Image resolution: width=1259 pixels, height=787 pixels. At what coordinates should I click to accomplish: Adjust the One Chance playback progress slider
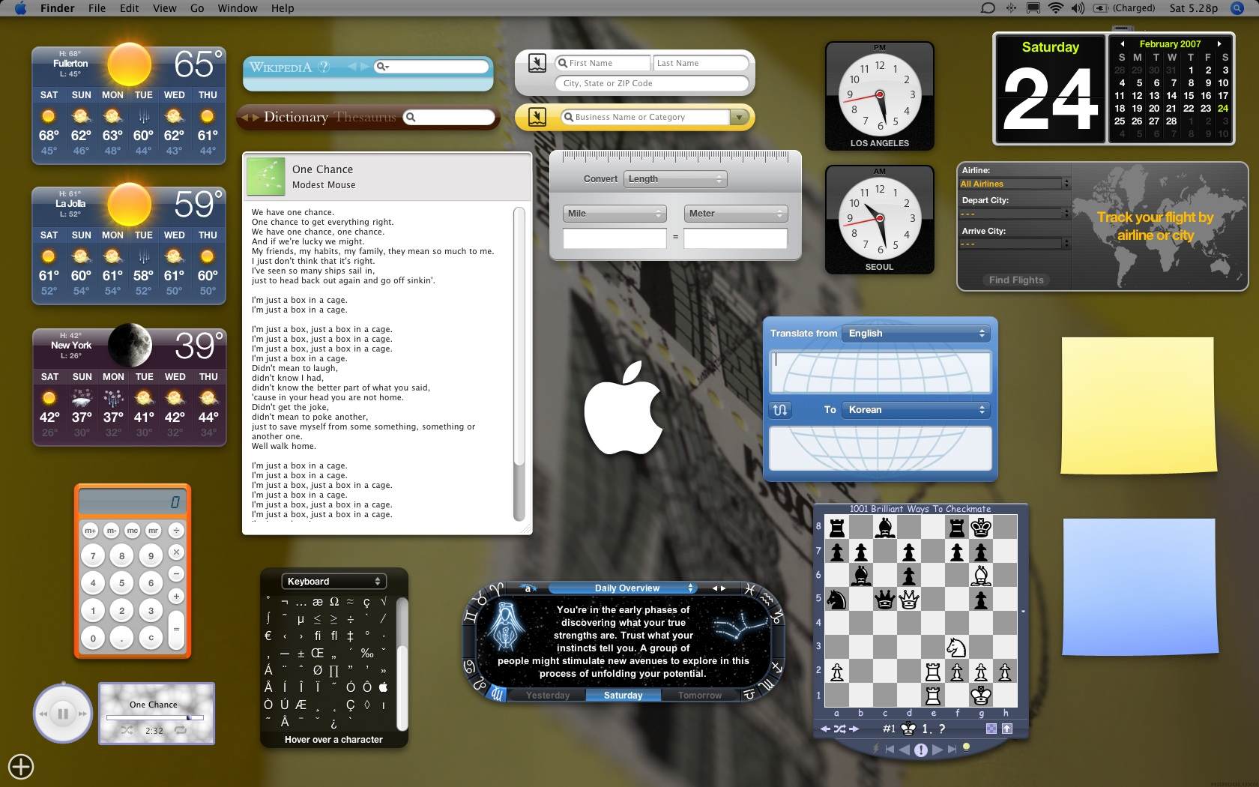154,717
